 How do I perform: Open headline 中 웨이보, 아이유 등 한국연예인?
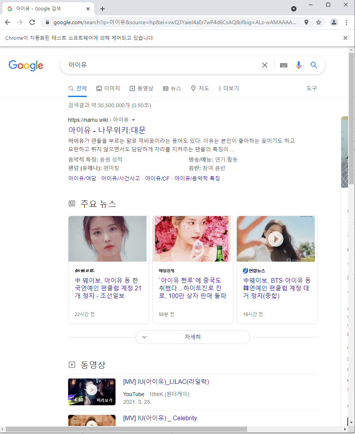pyautogui.click(x=108, y=288)
